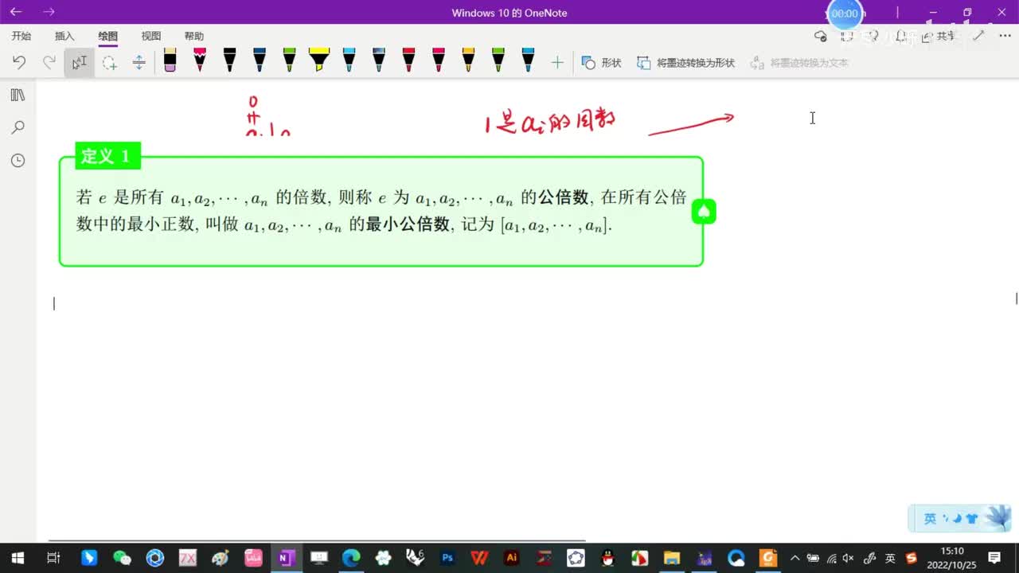Open the notification action center
The height and width of the screenshot is (573, 1019).
click(994, 558)
